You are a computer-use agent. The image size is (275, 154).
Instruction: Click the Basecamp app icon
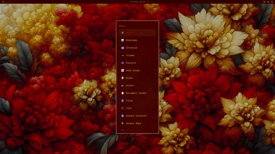tap(122, 40)
